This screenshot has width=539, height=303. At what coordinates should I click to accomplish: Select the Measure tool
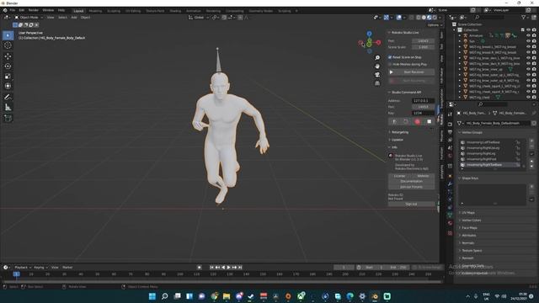click(x=8, y=108)
